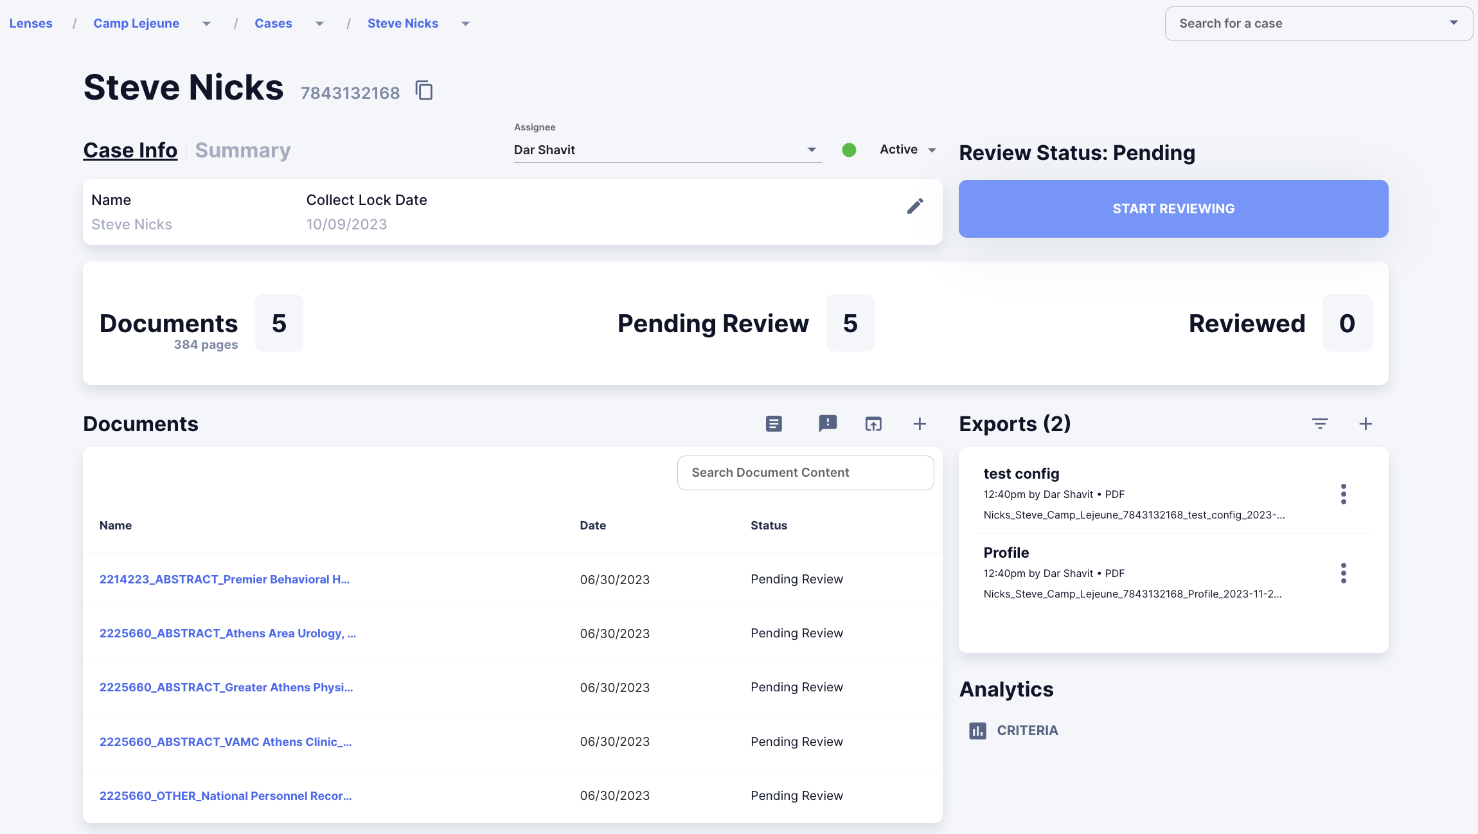1478x834 pixels.
Task: Click 06/30/2023 date of Athens Area Urology row
Action: point(615,634)
